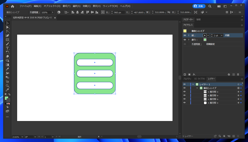Select the Direct Selection tool

(7, 27)
